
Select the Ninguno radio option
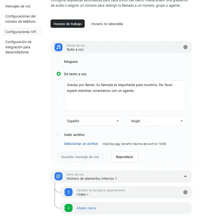(59, 61)
